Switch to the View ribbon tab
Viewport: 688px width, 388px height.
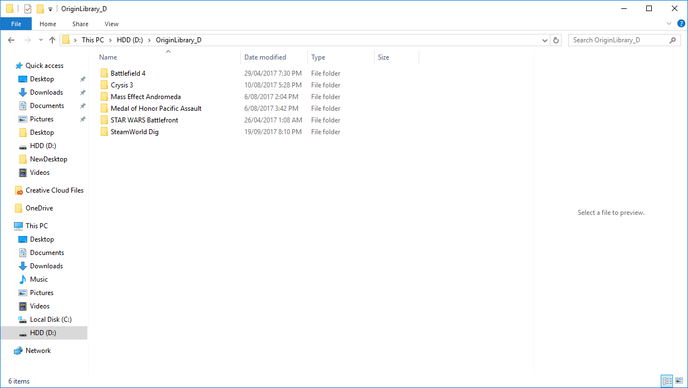pos(111,24)
